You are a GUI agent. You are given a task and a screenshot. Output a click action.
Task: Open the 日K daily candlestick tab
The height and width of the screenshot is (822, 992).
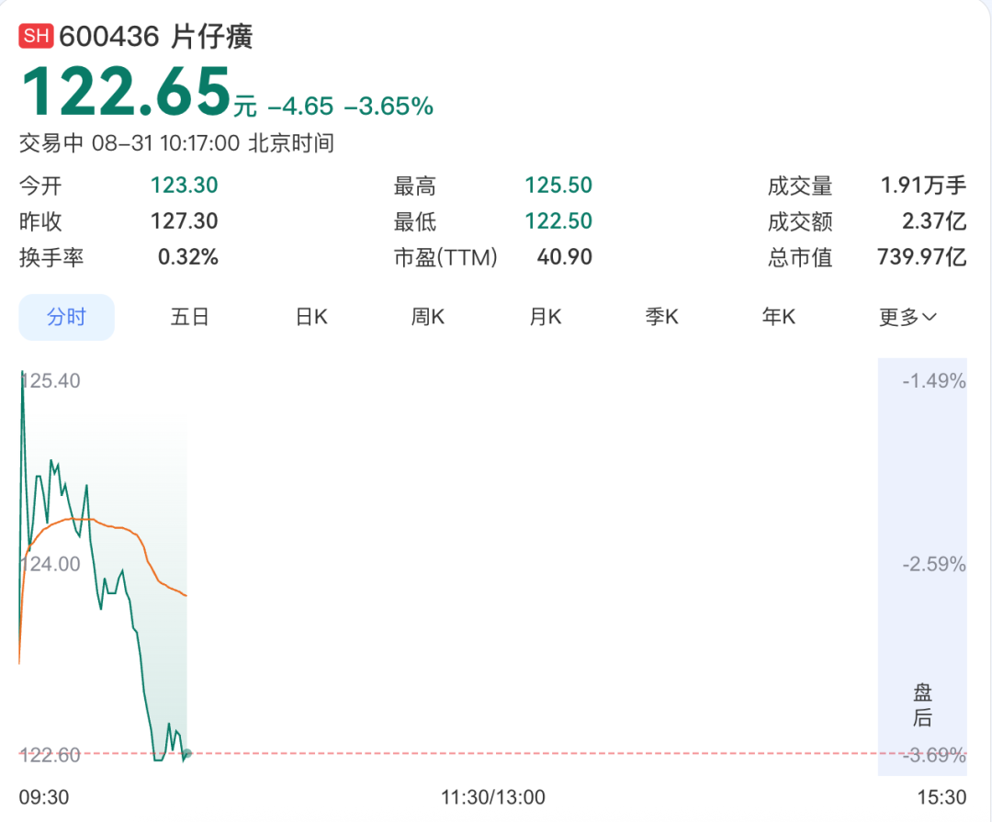pyautogui.click(x=311, y=317)
